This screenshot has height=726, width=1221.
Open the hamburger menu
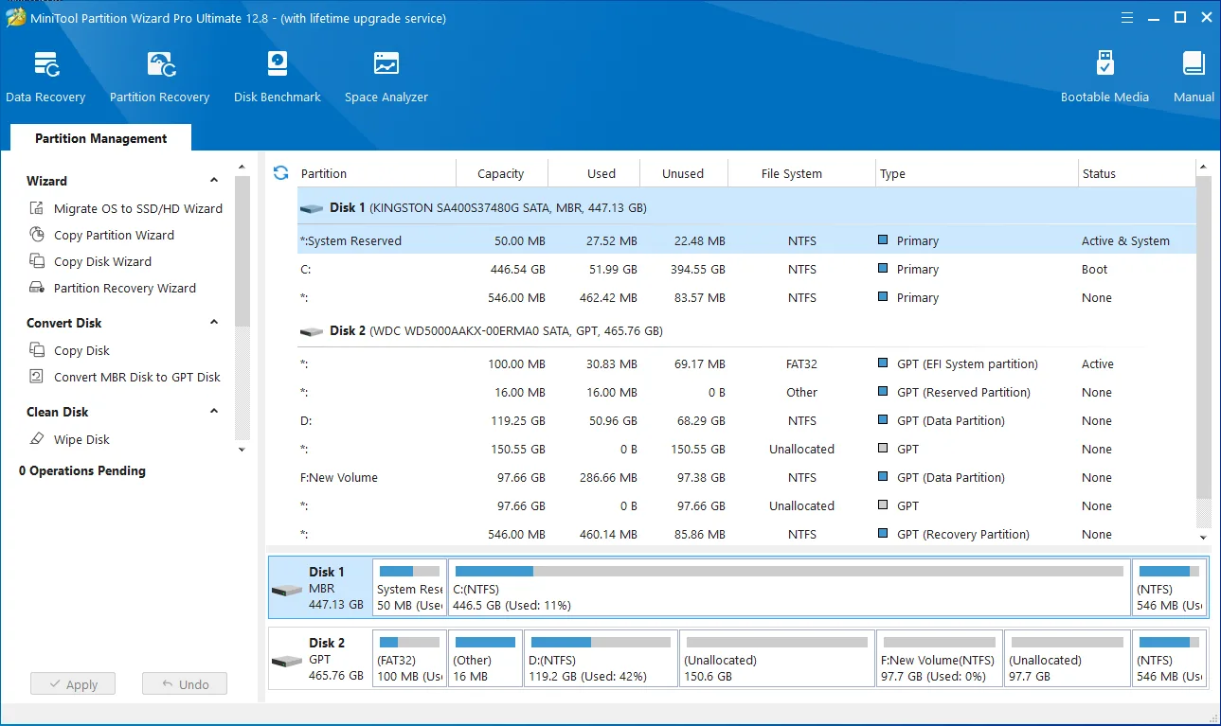point(1126,17)
